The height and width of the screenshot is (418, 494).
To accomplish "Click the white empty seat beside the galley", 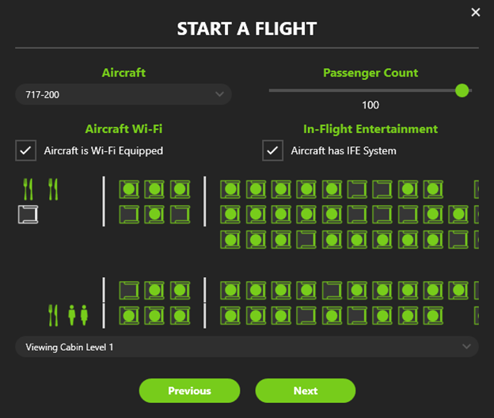I will click(x=28, y=214).
